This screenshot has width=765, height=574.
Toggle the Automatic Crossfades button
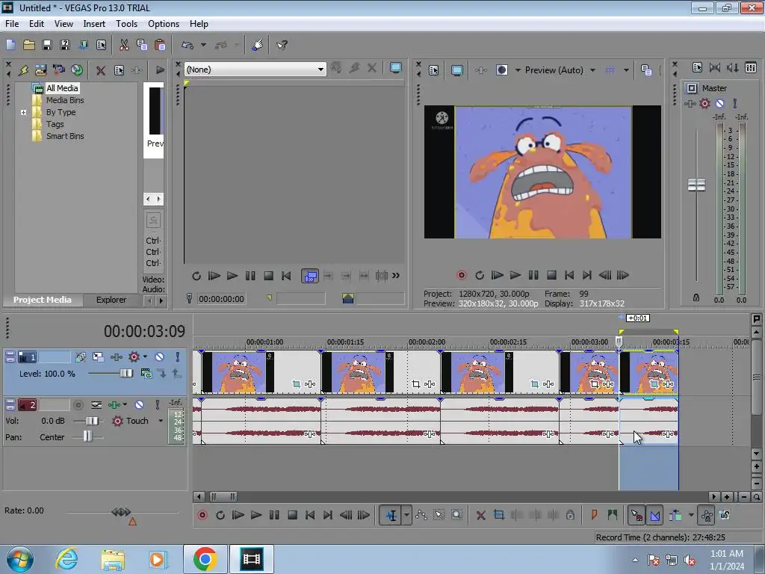coord(654,515)
